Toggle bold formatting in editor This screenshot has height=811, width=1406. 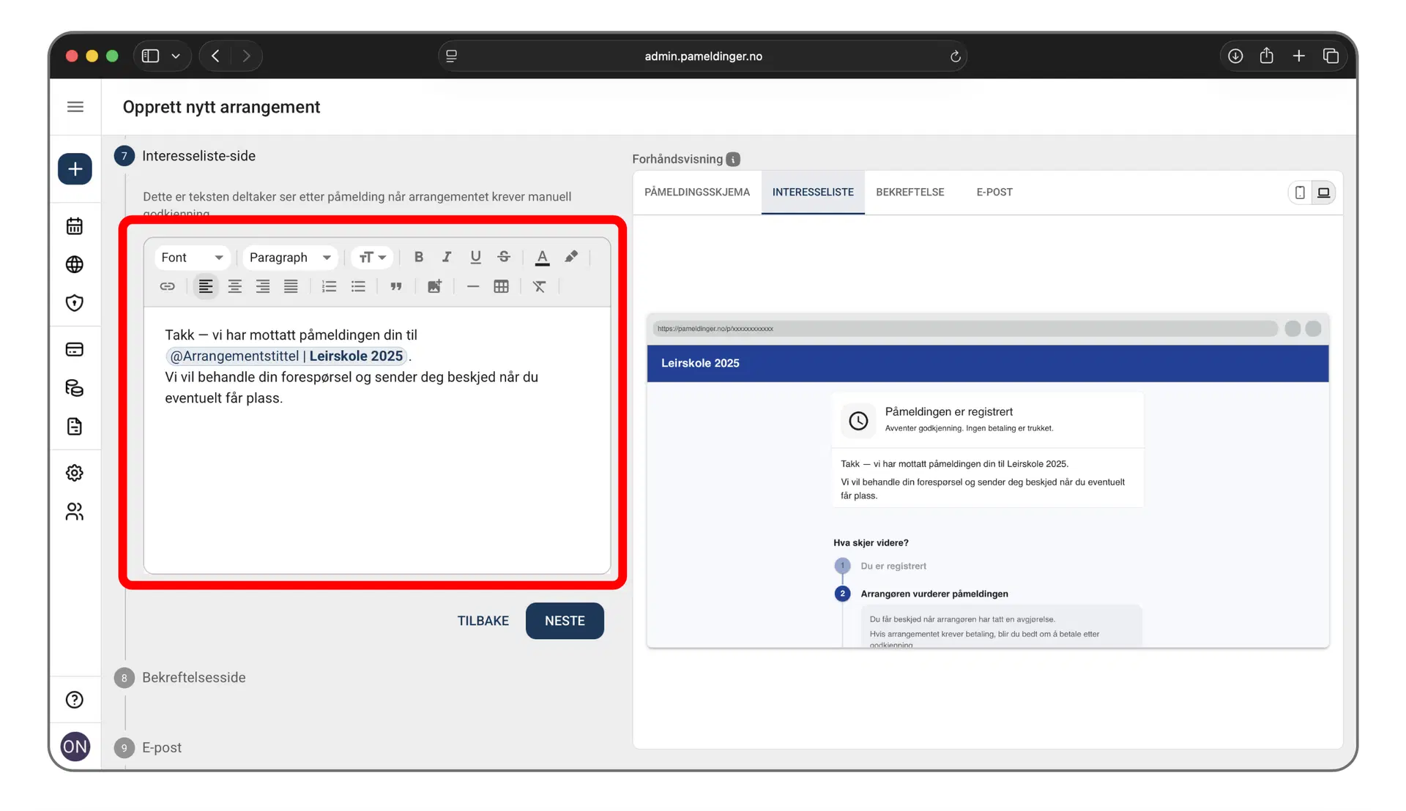point(419,257)
